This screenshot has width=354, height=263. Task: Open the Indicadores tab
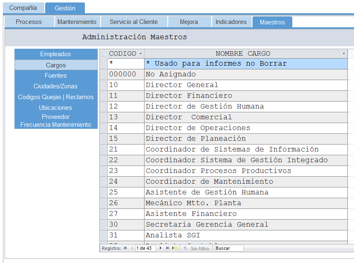(231, 22)
